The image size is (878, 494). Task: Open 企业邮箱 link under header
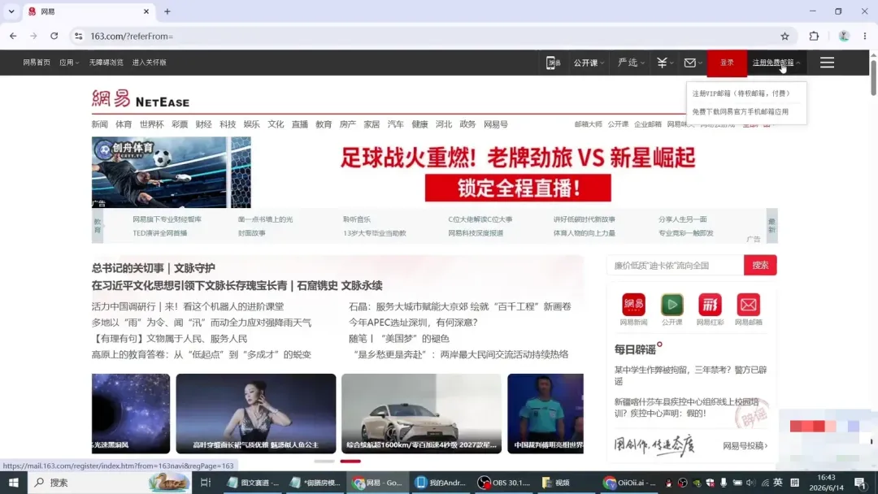(x=648, y=124)
